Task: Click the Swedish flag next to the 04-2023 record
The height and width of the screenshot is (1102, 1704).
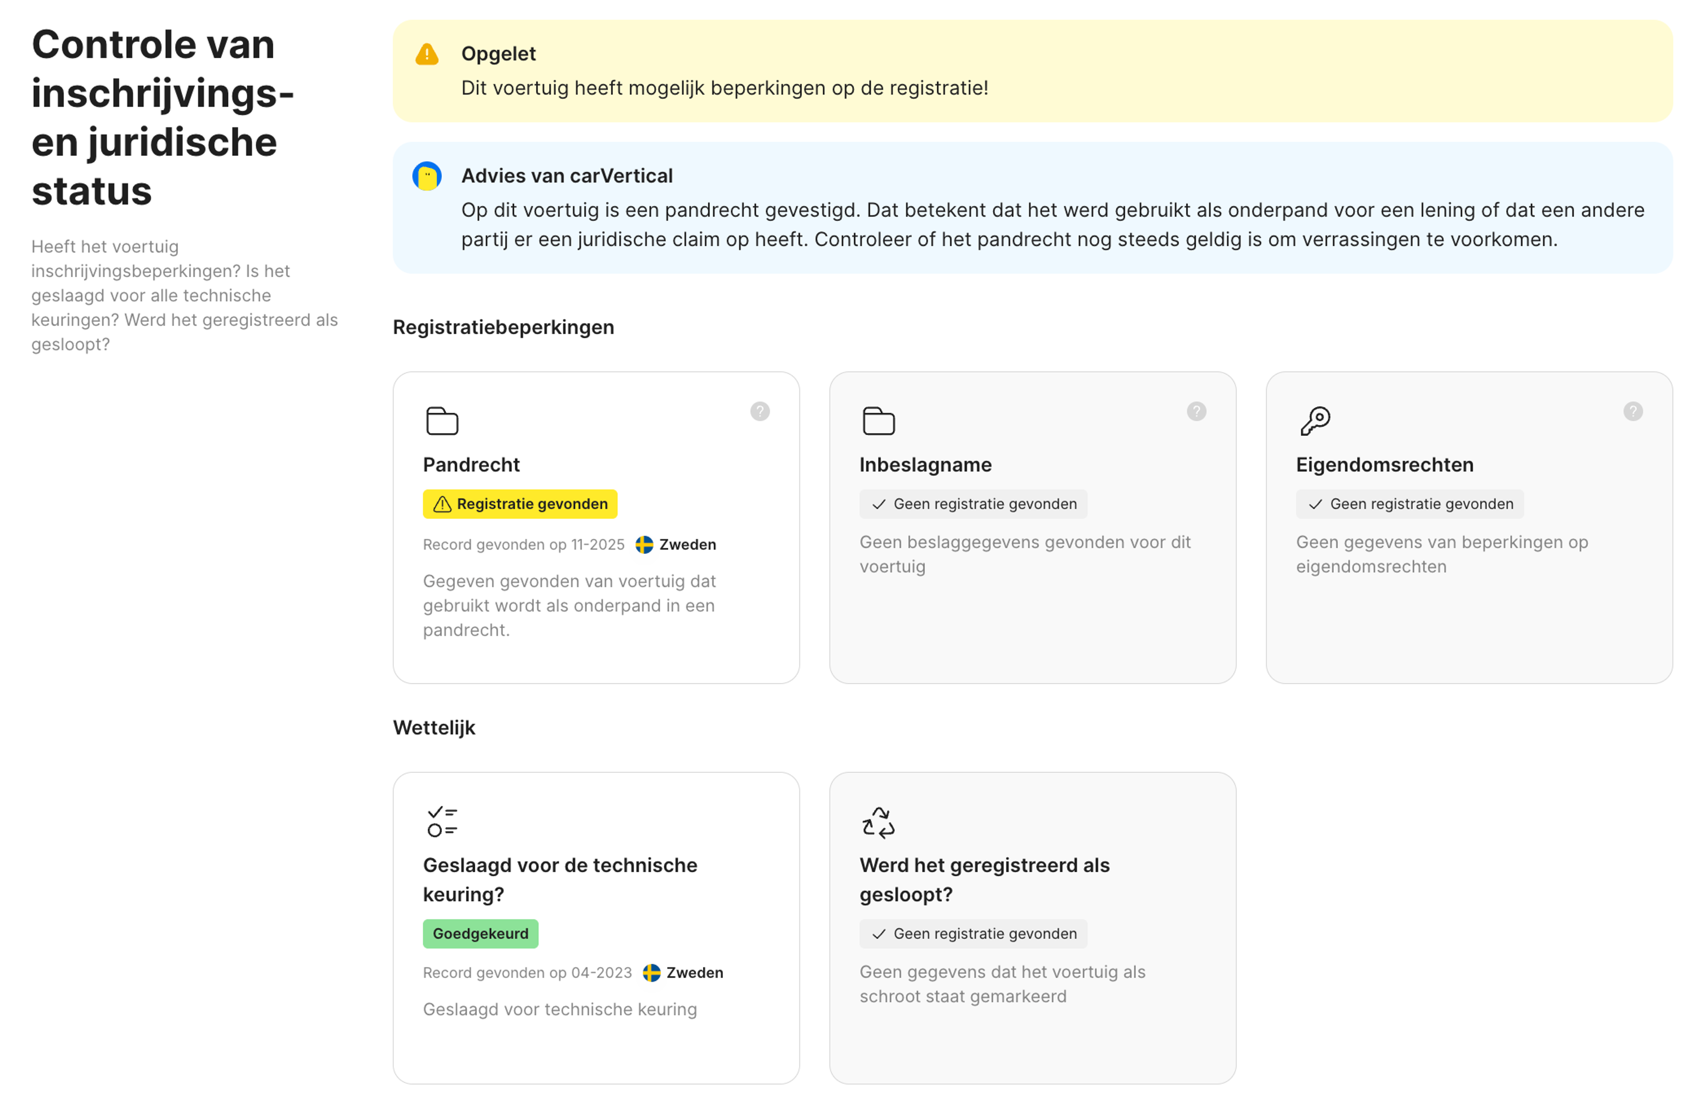Action: (x=650, y=973)
